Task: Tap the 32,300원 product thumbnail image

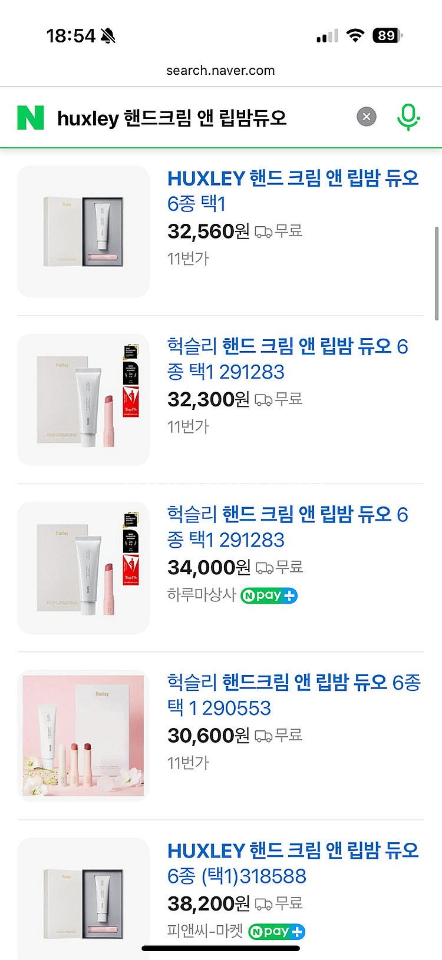Action: [83, 399]
